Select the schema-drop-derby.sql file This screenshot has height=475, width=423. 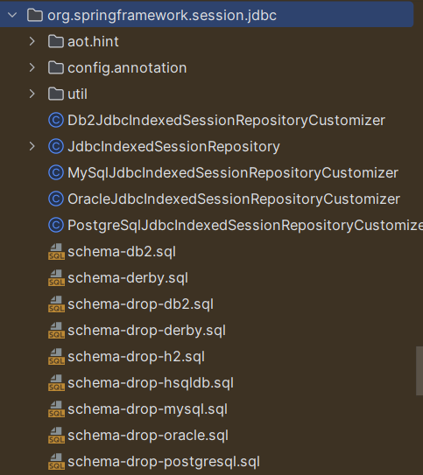(x=146, y=331)
